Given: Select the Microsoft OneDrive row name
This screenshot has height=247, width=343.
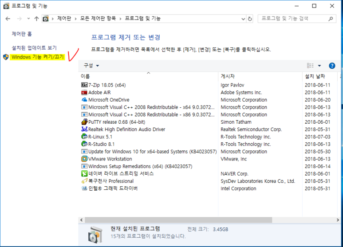Looking at the screenshot, I should pyautogui.click(x=109, y=100).
